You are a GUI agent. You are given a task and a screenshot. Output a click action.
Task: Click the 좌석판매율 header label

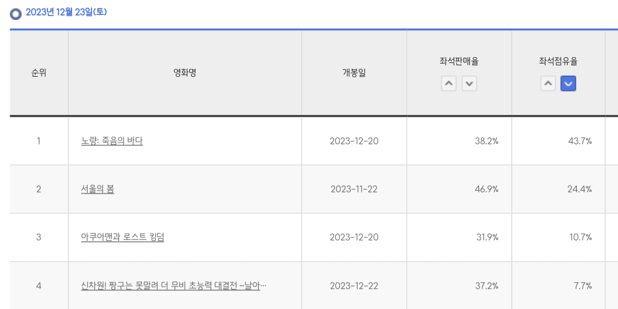coord(459,62)
